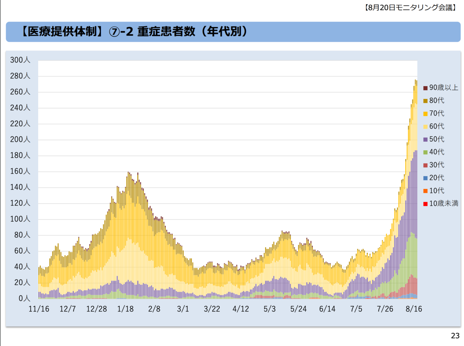Select the 60代 legend label

(x=437, y=126)
